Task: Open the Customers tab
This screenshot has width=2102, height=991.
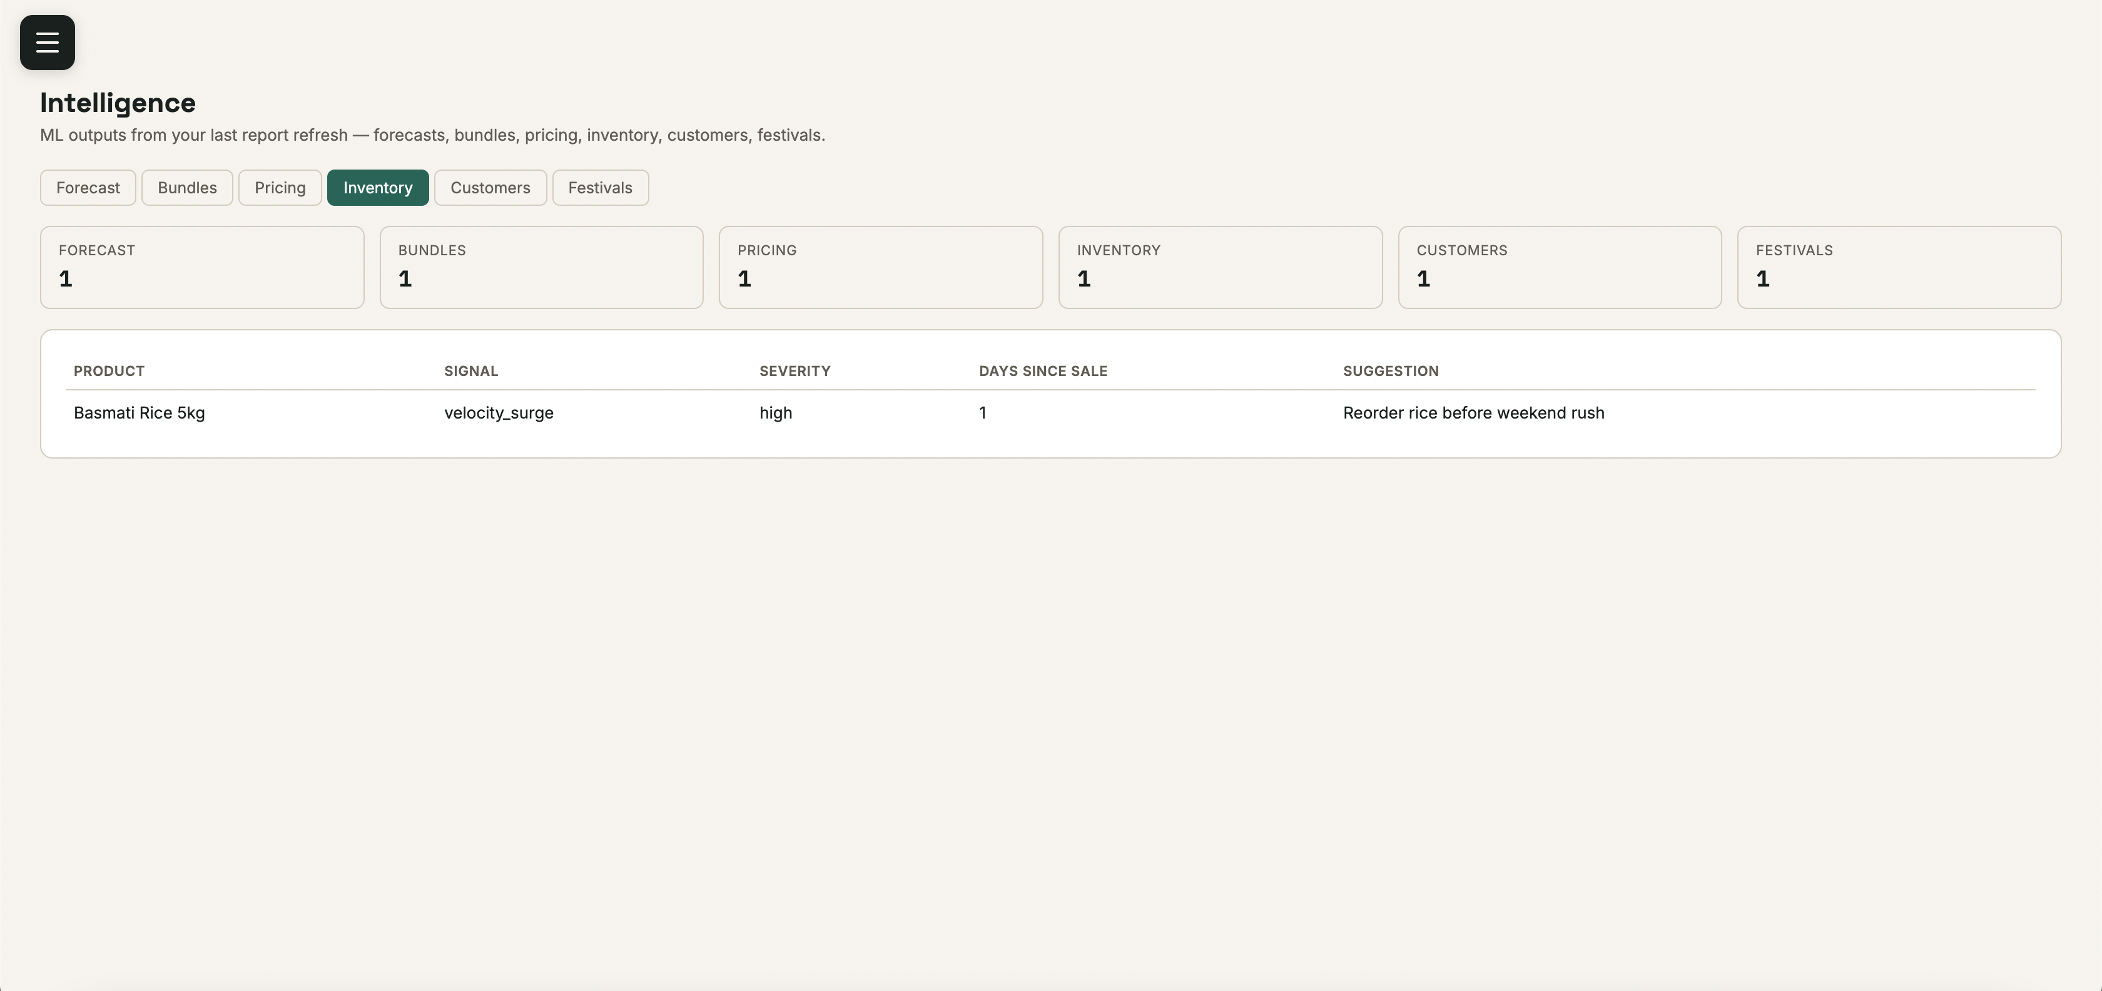Action: coord(490,188)
